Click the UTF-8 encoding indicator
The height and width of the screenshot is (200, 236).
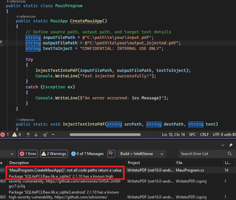tap(224, 135)
